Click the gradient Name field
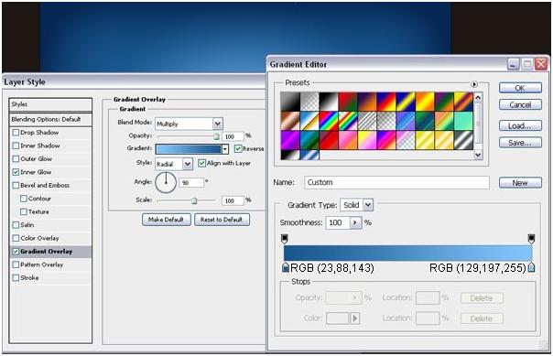This screenshot has height=356, width=553. tap(396, 183)
